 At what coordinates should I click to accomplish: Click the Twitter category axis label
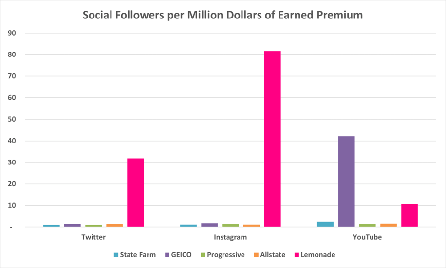(93, 237)
